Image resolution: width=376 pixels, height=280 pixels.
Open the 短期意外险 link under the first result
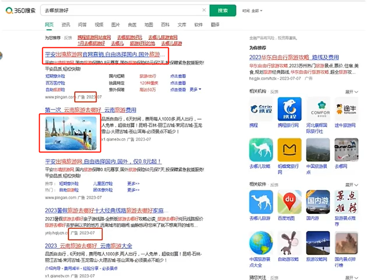coord(55,76)
